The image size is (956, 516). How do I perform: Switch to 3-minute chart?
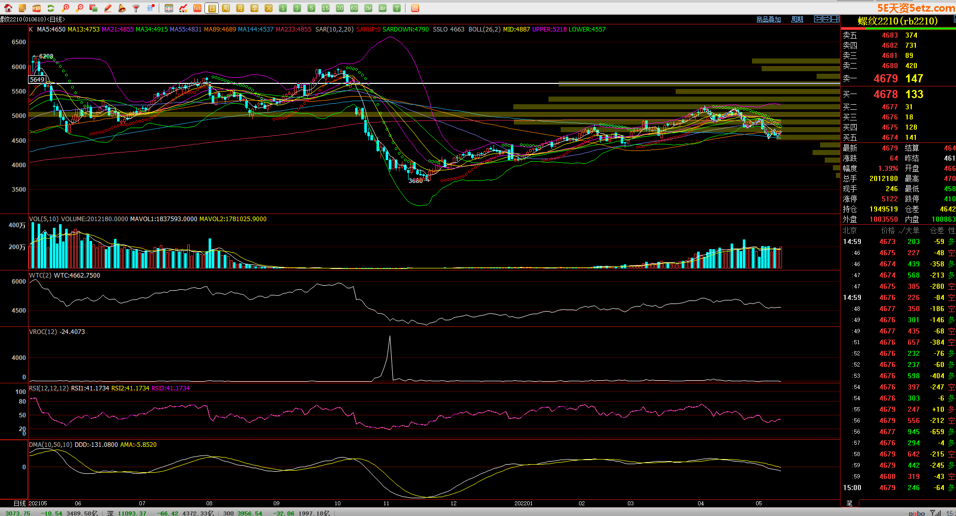(297, 8)
